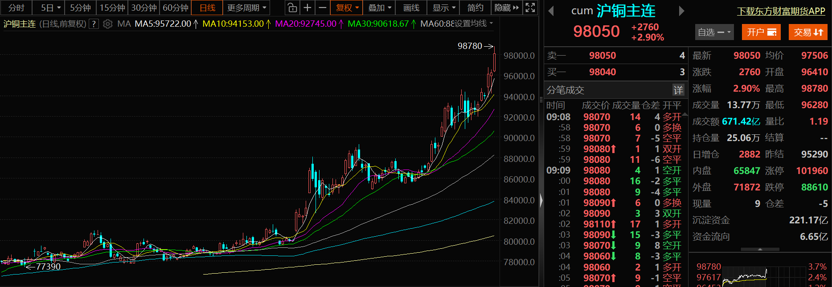Screen dimensions: 832x287
Task: Select the 60分钟 period tab
Action: click(x=175, y=8)
